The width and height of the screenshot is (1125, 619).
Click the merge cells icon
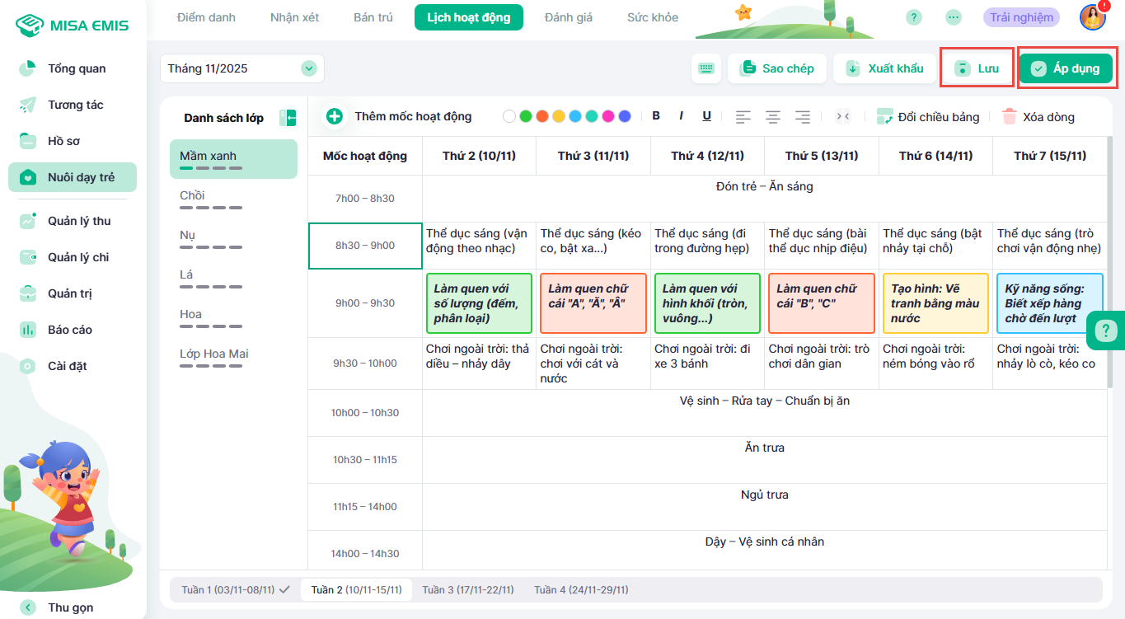point(842,116)
